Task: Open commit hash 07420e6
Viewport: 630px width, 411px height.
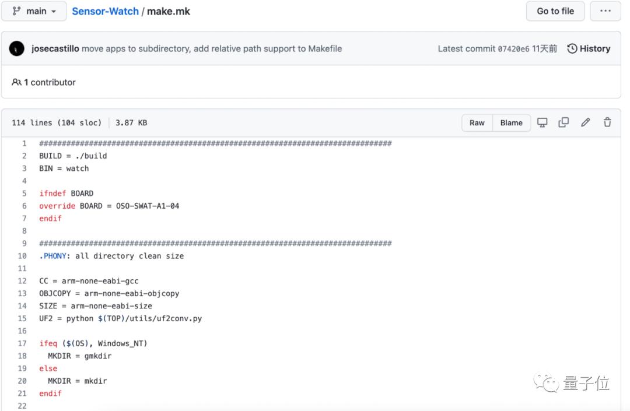Action: coord(513,49)
